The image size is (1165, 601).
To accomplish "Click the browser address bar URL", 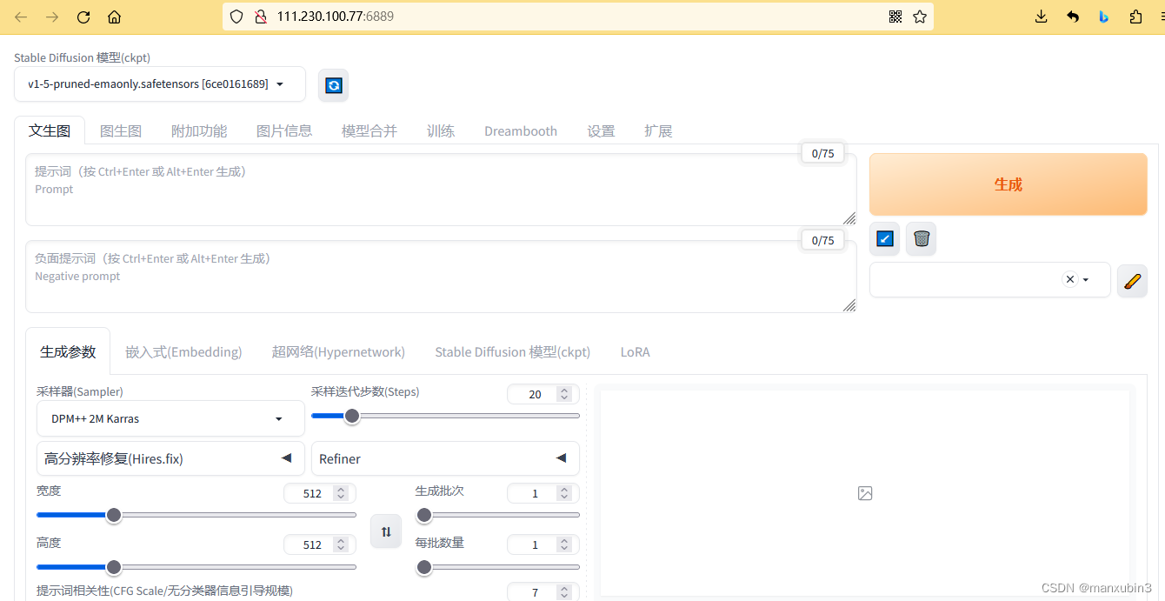I will (336, 17).
